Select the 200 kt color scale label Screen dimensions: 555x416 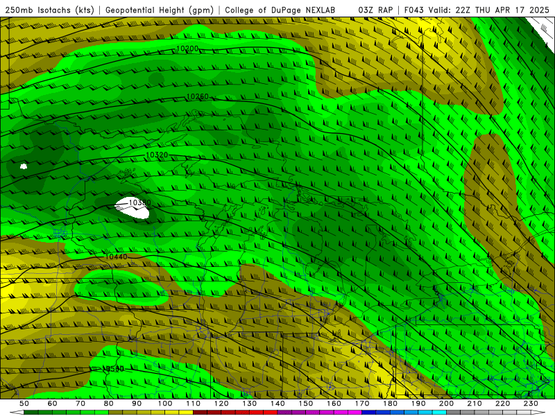(447, 404)
